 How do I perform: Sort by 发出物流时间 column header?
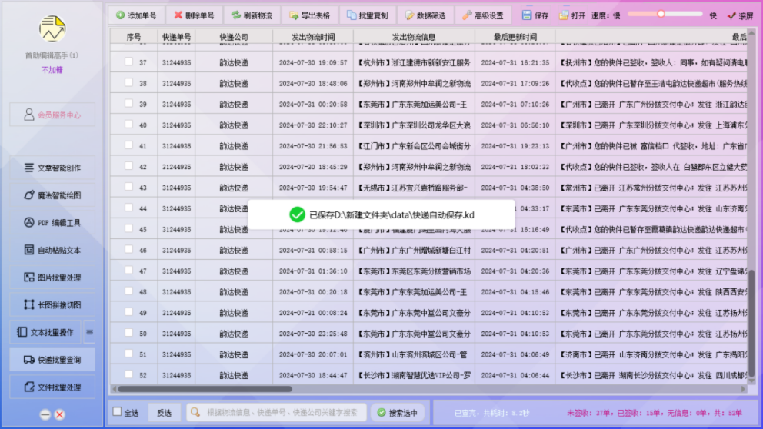pyautogui.click(x=313, y=37)
